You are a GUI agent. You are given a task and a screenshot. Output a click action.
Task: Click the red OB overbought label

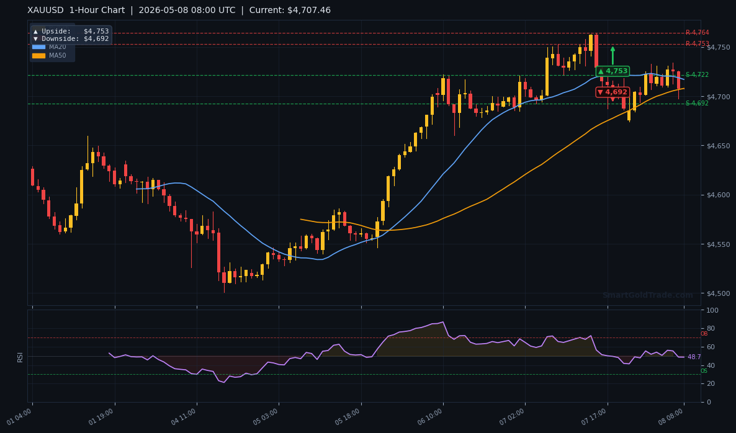click(704, 334)
